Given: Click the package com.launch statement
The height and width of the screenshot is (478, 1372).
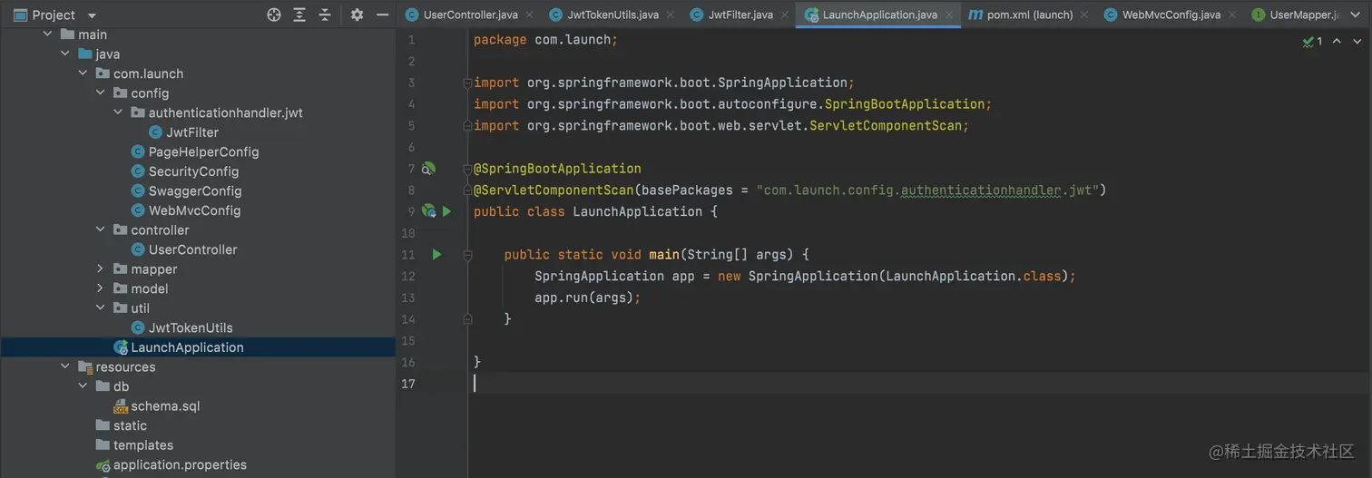Looking at the screenshot, I should [x=545, y=40].
